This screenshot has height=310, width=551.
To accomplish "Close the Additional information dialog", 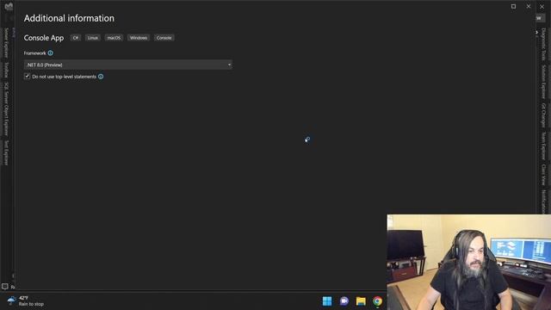I will click(529, 6).
